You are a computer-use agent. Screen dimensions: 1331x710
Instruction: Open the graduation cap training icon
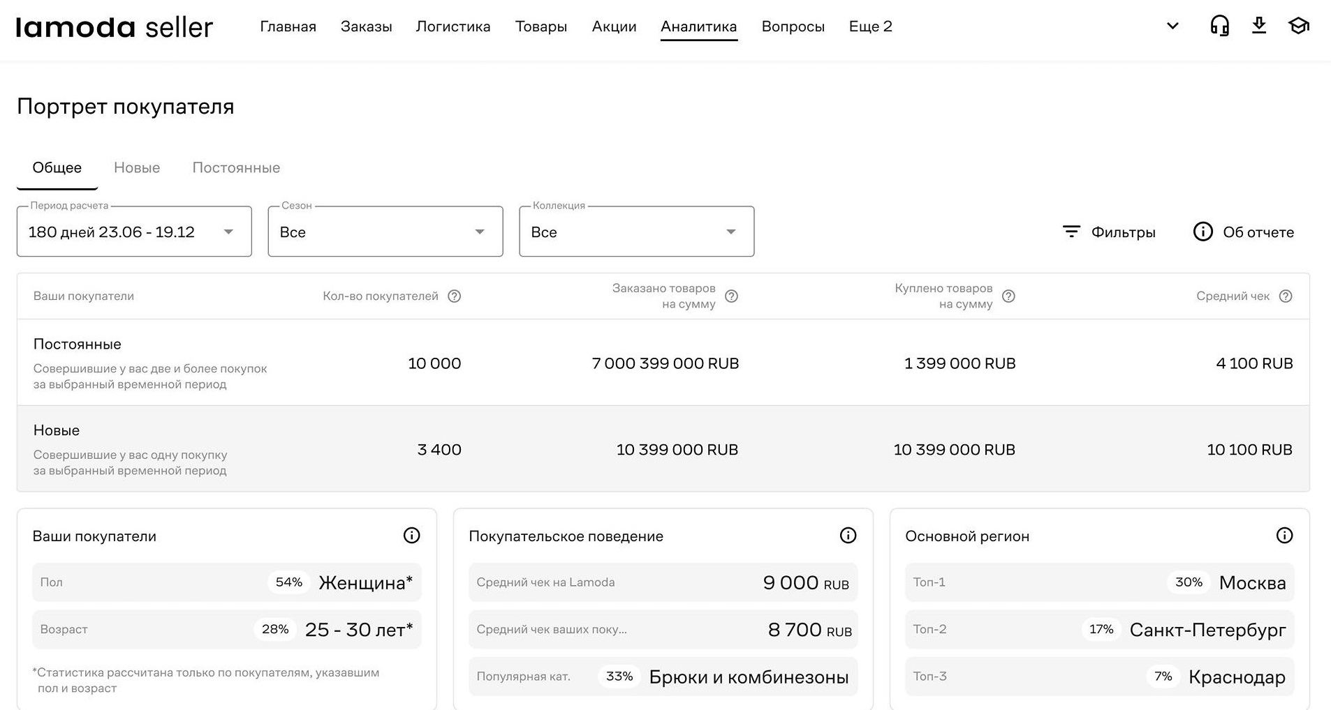1299,26
